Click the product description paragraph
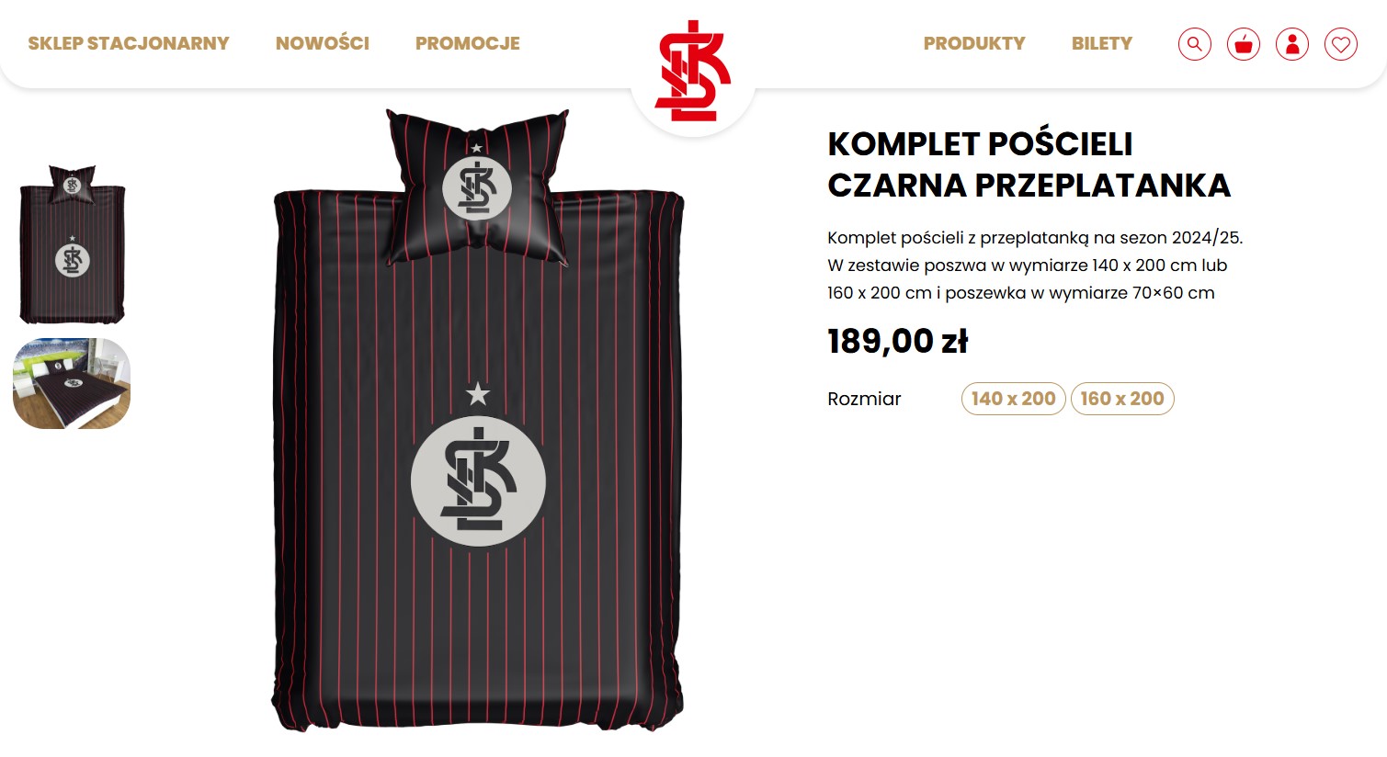Viewport: 1387px width, 757px height. click(x=1035, y=266)
